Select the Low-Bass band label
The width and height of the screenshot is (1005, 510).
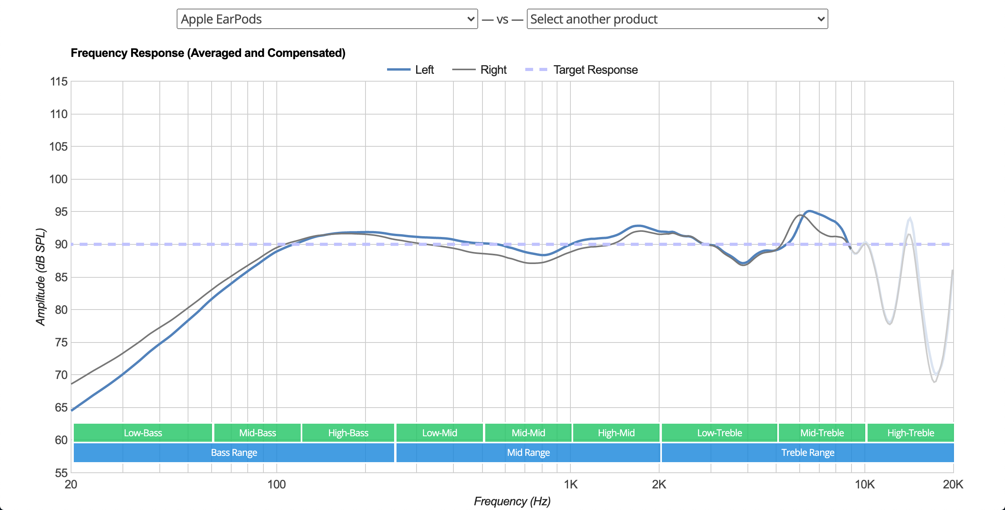tap(143, 433)
